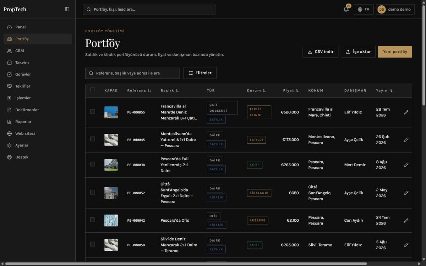Click the PropTech logo
426x266 pixels.
click(15, 10)
